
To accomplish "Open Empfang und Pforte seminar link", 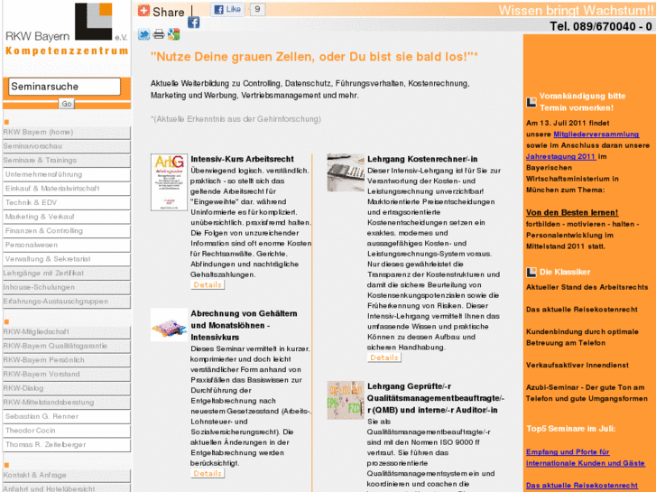I will pos(586,458).
